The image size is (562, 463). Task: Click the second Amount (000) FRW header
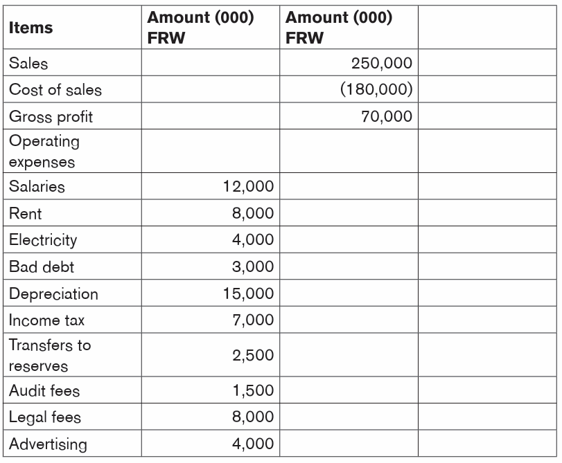coord(339,28)
